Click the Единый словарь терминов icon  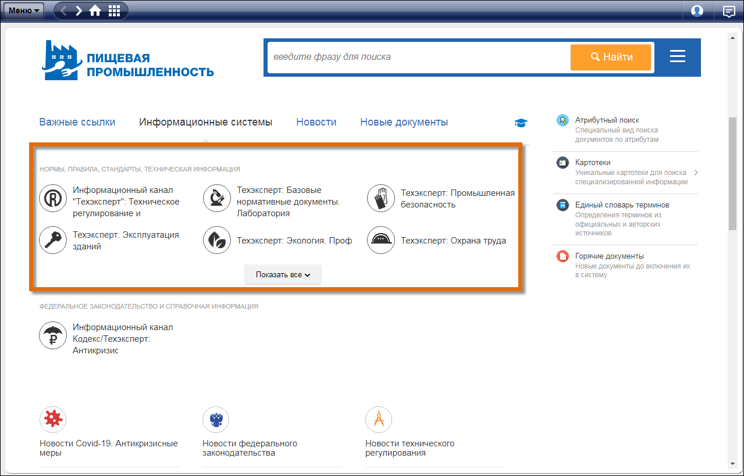[x=562, y=205]
